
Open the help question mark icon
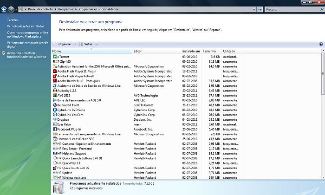pos(321,44)
